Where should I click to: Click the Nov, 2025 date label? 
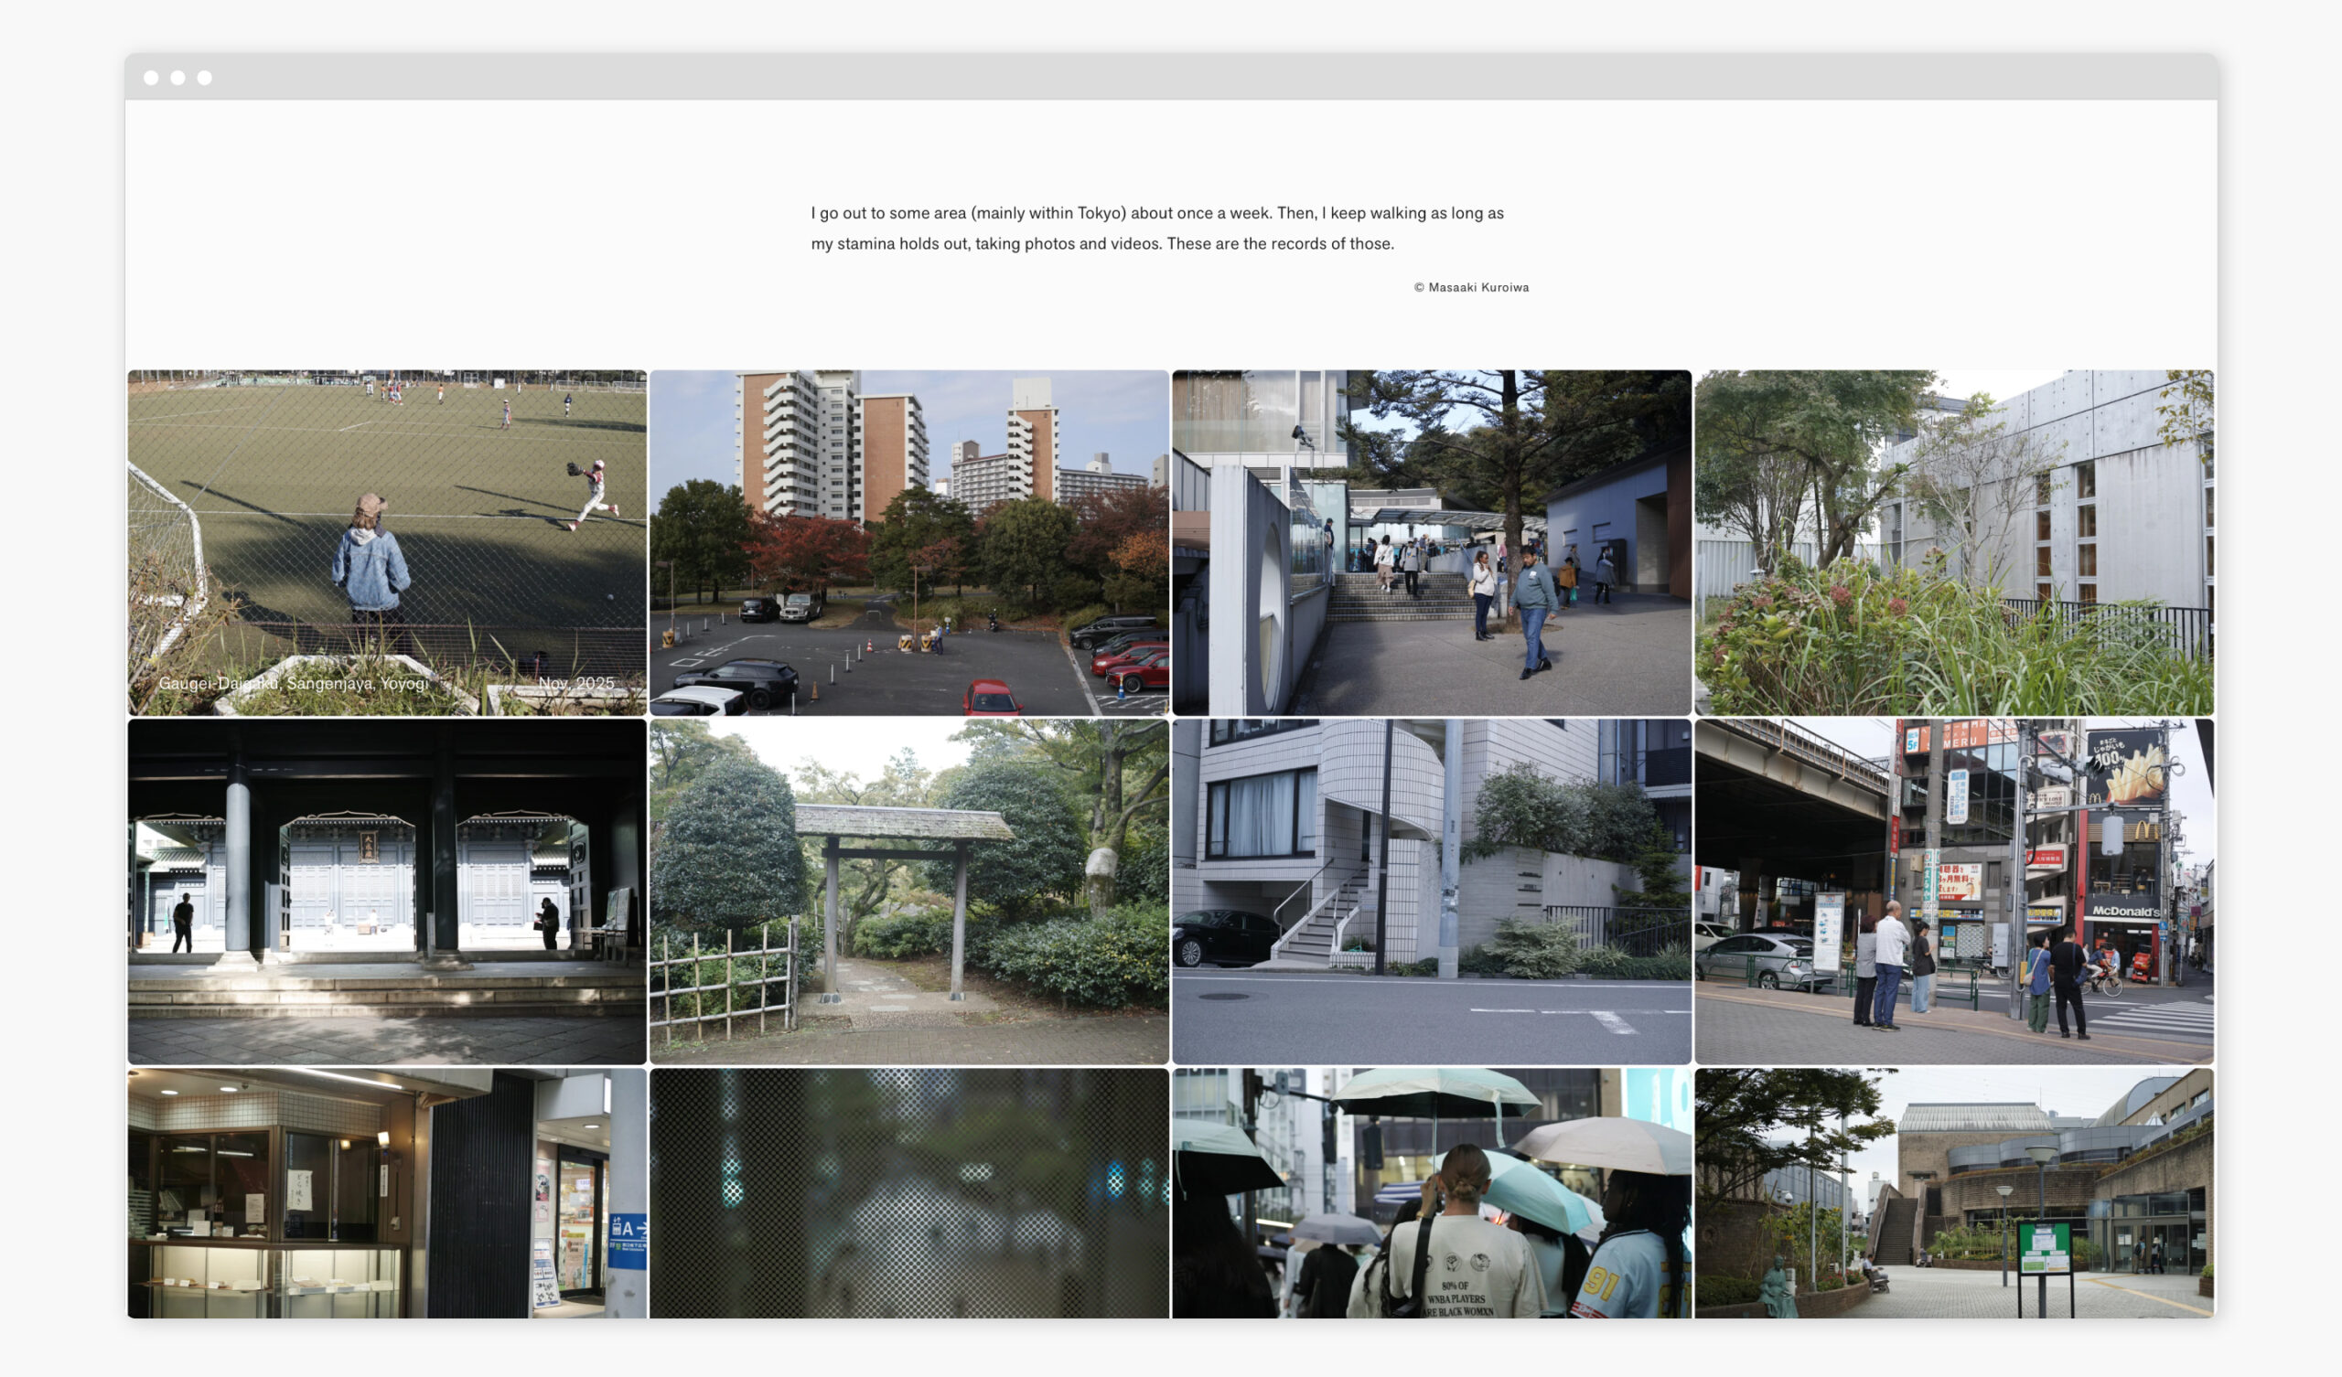pos(576,683)
